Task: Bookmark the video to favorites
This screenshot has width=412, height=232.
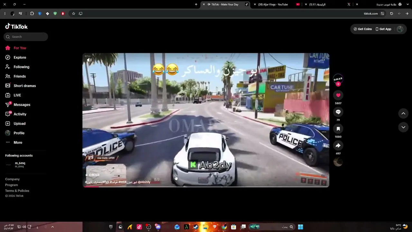Action: point(338,129)
